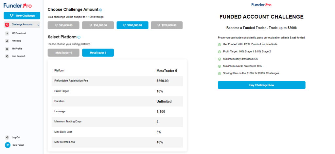Click the Affiliates person icon
Viewport: 335px width, 154px height.
(7, 41)
